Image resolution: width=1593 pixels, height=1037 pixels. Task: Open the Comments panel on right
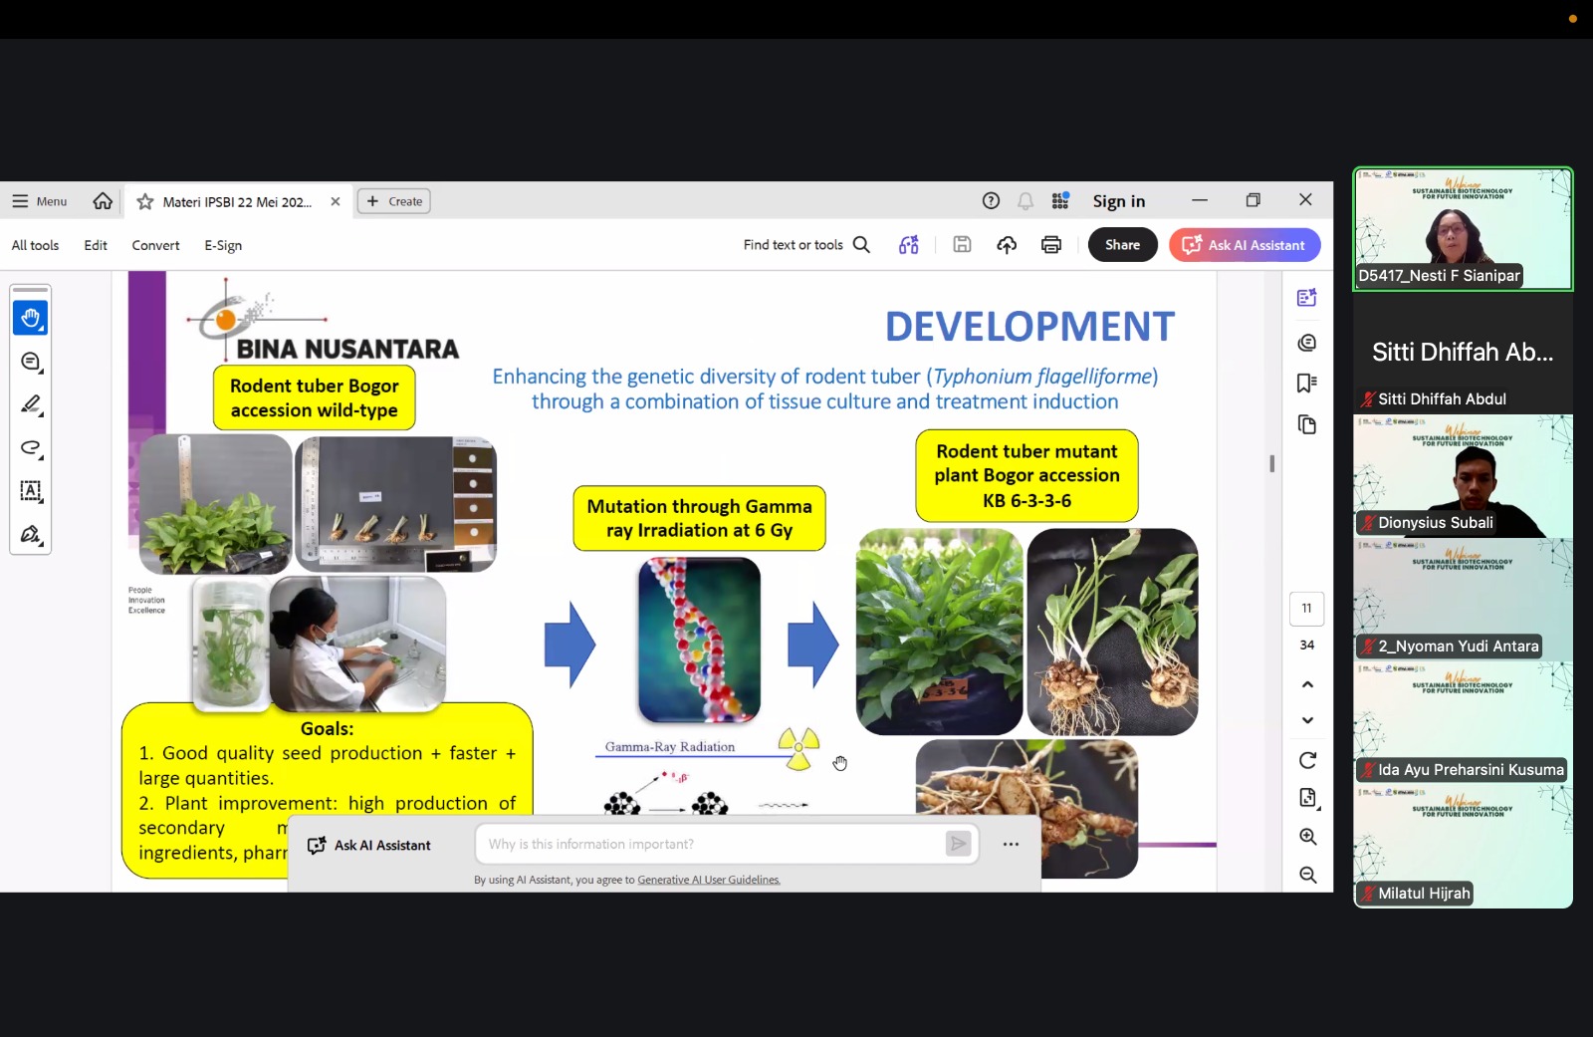[1307, 343]
